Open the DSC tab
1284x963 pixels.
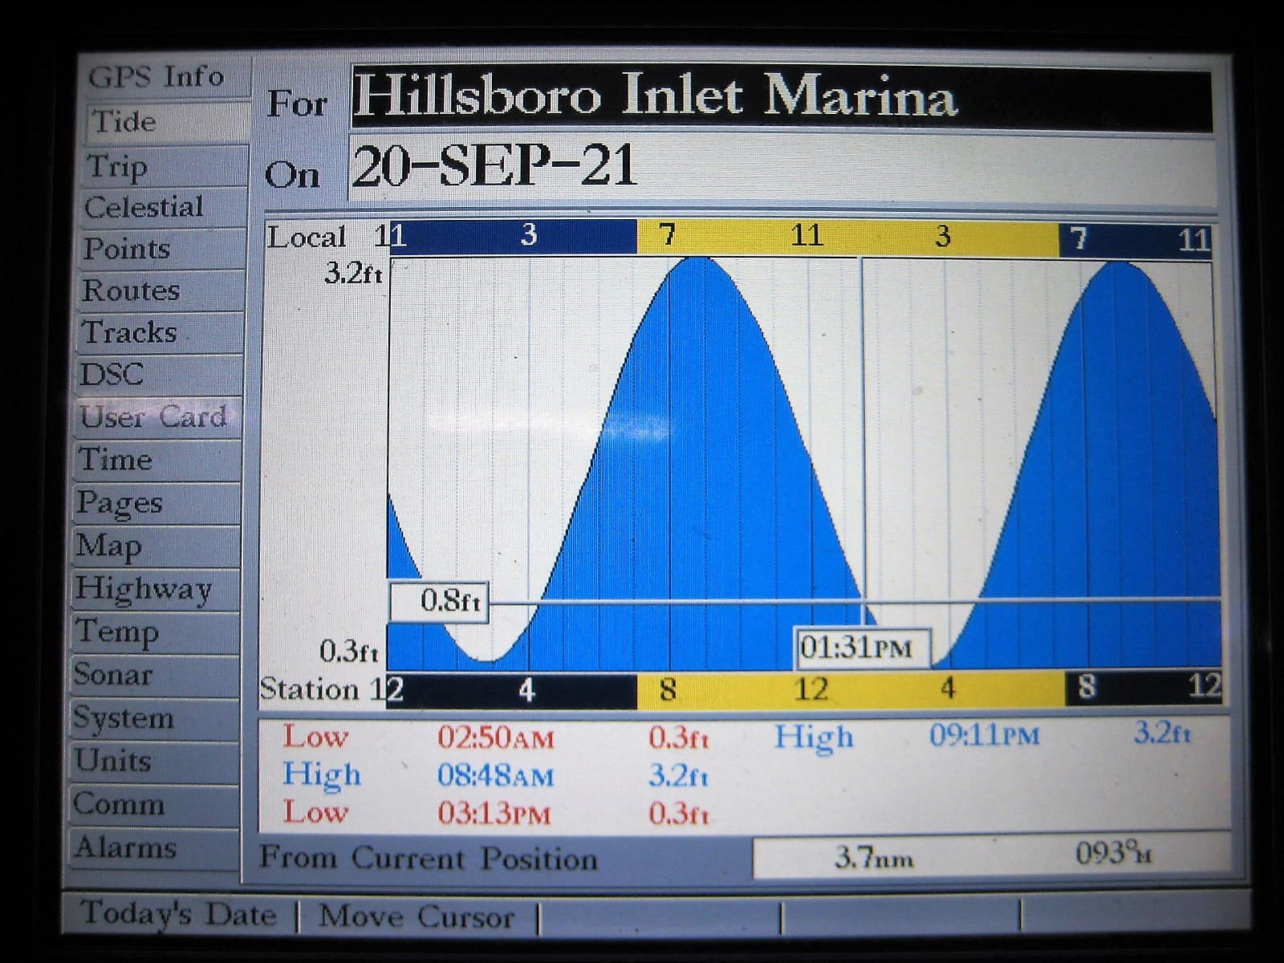click(160, 374)
